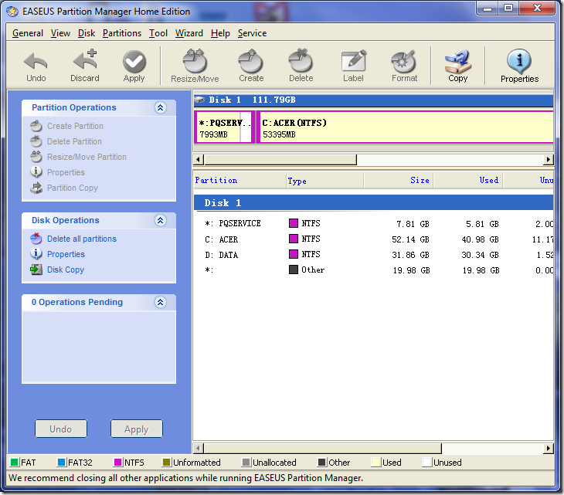This screenshot has width=564, height=495.
Task: Select the PQSERVICE partition row
Action: point(374,224)
